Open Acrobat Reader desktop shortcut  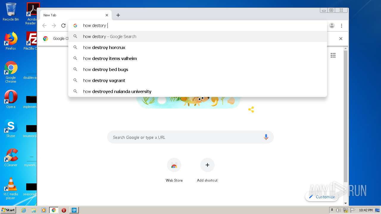pyautogui.click(x=32, y=14)
